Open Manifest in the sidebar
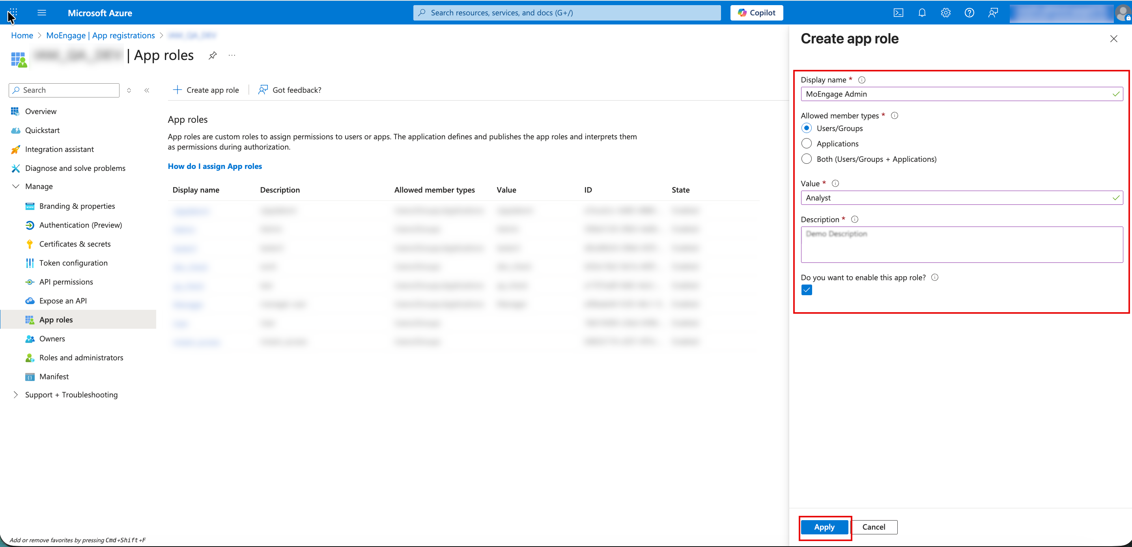This screenshot has height=547, width=1132. click(54, 377)
